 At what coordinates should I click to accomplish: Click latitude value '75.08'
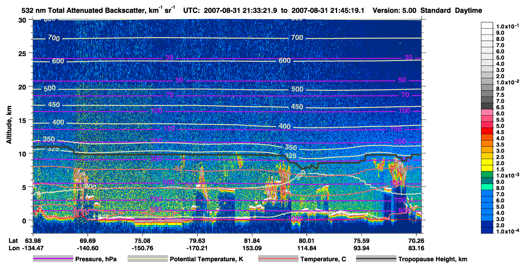click(142, 241)
